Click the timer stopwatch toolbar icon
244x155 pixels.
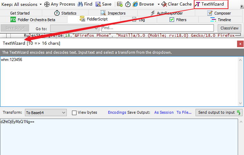click(128, 4)
